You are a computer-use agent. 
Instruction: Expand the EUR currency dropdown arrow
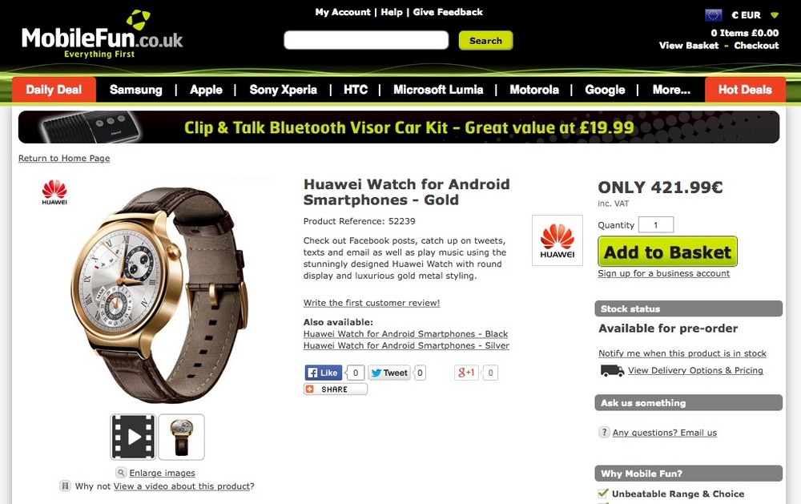click(775, 15)
